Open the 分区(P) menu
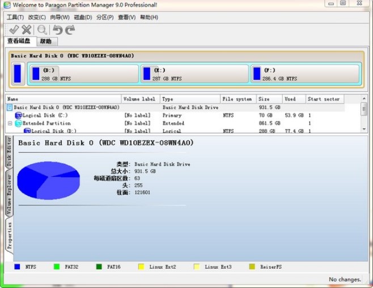The height and width of the screenshot is (288, 373). tap(105, 18)
